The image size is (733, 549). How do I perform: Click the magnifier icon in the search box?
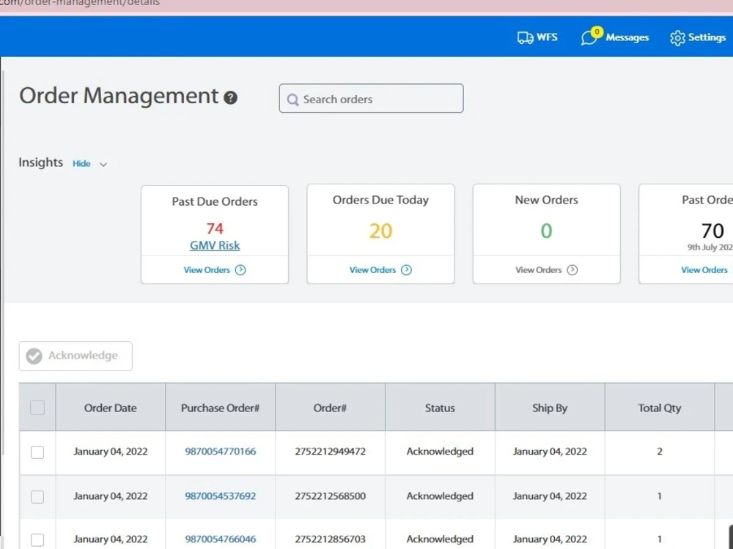coord(293,99)
